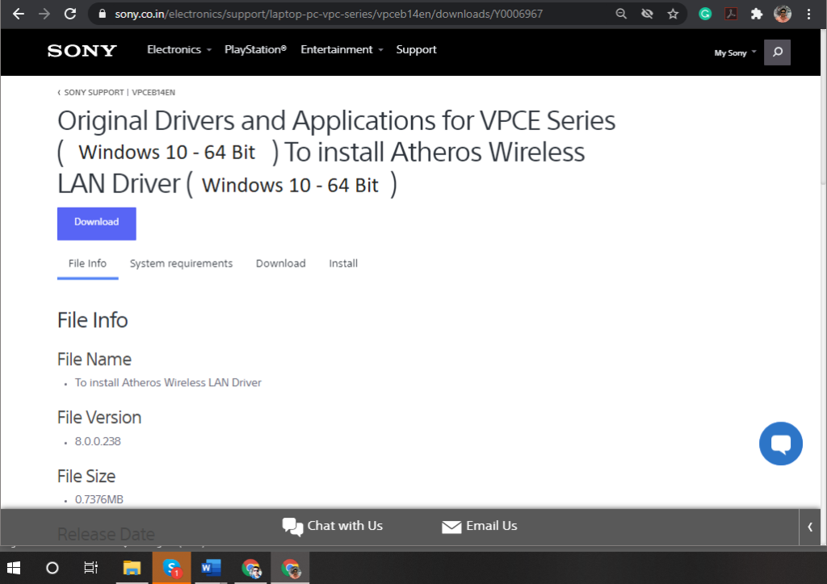Click the zoom lens icon in the address bar
Image resolution: width=827 pixels, height=584 pixels.
[x=621, y=14]
